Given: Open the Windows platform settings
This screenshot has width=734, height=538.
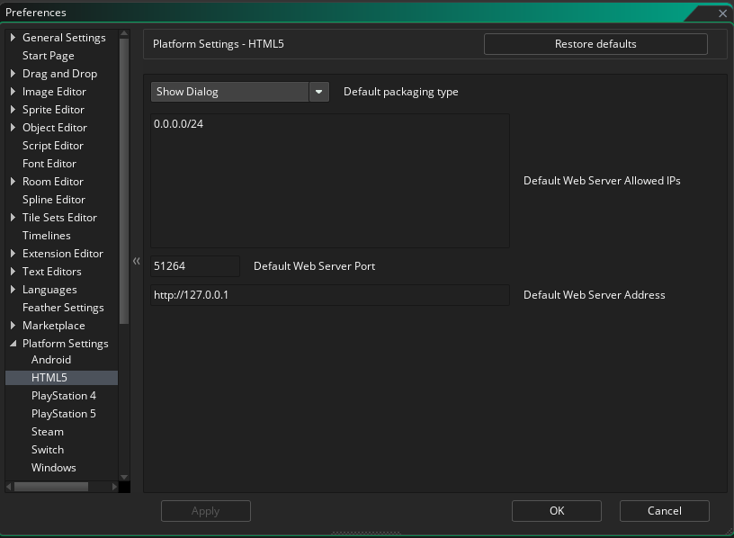Looking at the screenshot, I should (54, 468).
